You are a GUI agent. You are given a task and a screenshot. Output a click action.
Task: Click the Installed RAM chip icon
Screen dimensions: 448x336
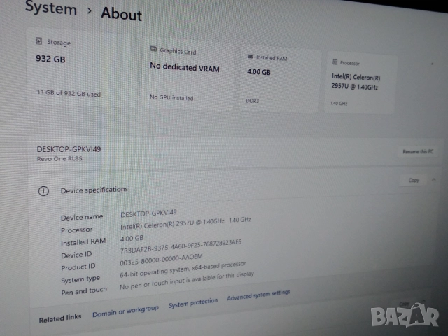[x=250, y=56]
